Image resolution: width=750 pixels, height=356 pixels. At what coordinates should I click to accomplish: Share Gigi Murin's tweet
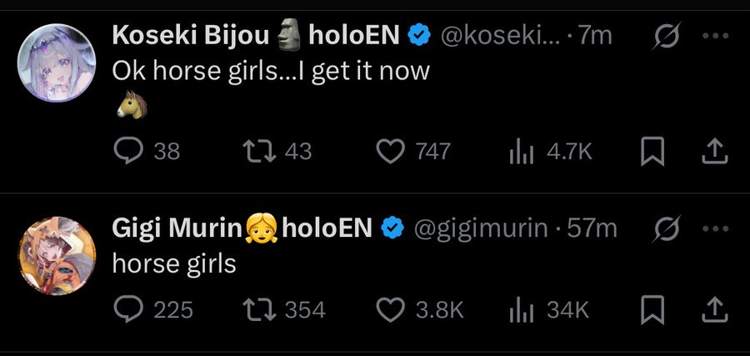click(x=715, y=309)
